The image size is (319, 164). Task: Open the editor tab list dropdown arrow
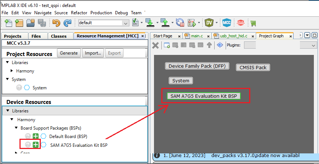coord(307,35)
